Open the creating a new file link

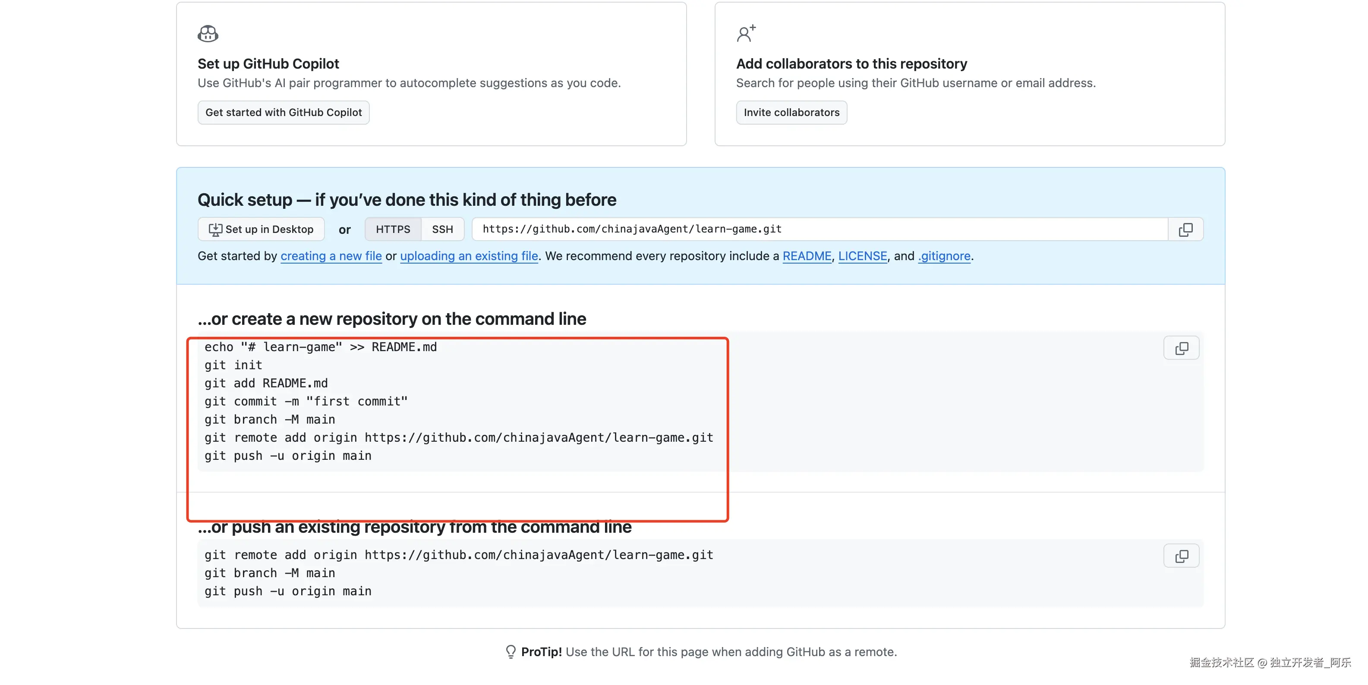(331, 256)
